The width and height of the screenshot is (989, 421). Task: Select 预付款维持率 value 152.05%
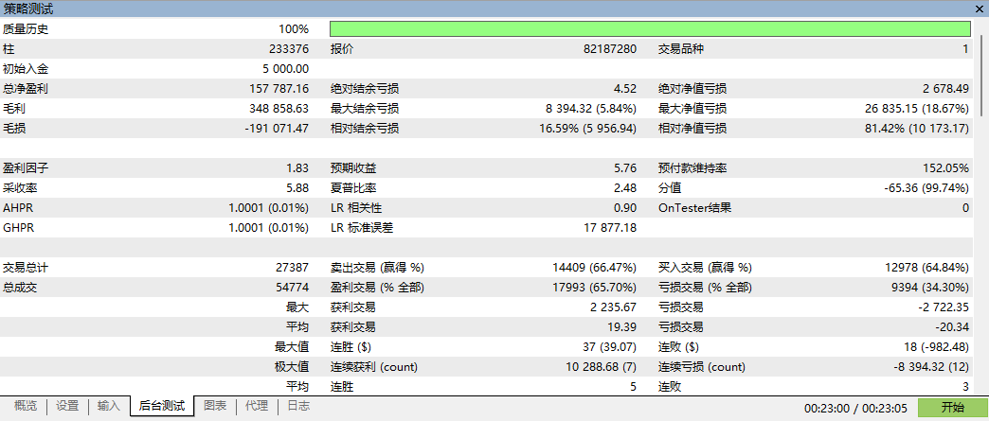pos(948,168)
